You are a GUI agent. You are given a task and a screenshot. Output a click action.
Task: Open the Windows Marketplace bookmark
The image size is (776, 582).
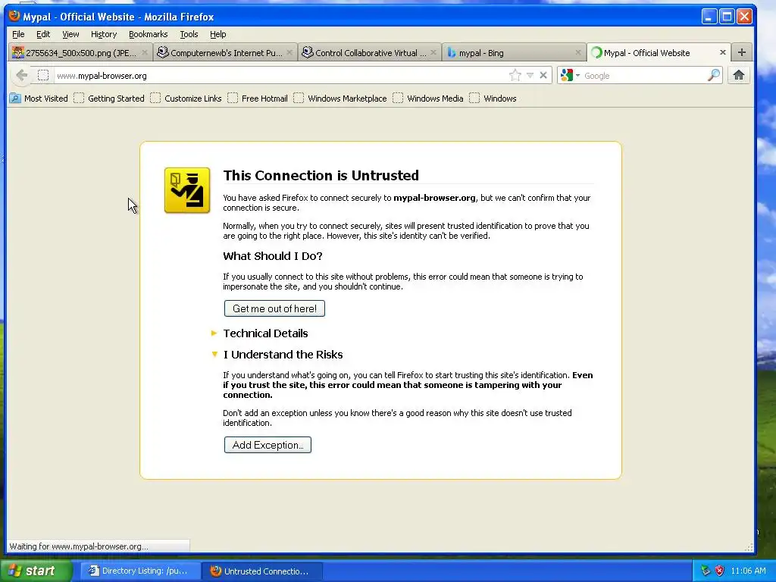pyautogui.click(x=340, y=99)
